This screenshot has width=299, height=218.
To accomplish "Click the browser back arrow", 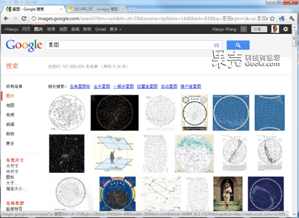I will 7,19.
